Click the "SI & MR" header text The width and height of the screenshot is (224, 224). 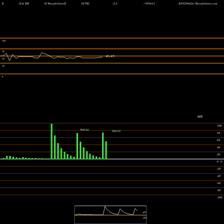(x=24, y=4)
